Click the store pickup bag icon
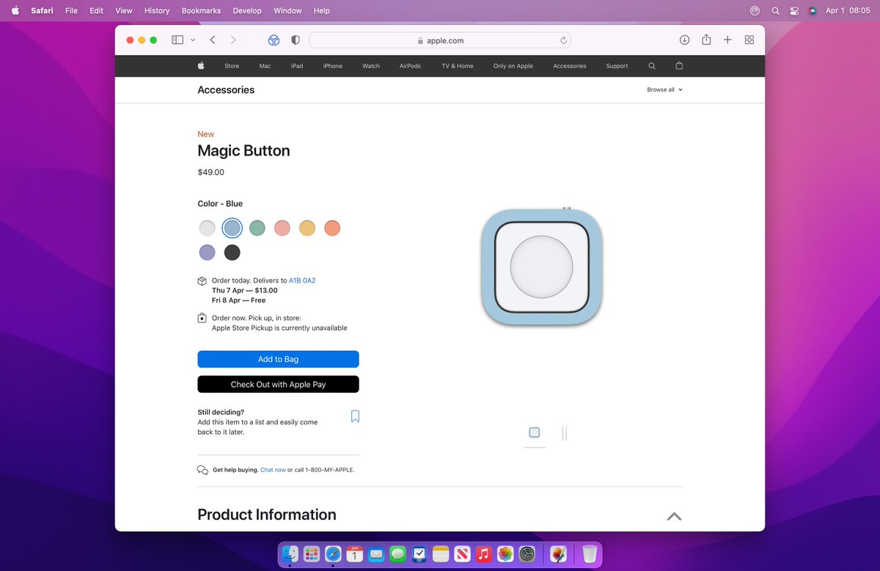880x571 pixels. 202,318
